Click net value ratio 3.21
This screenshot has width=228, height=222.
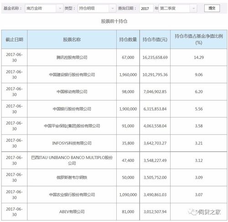click(199, 143)
